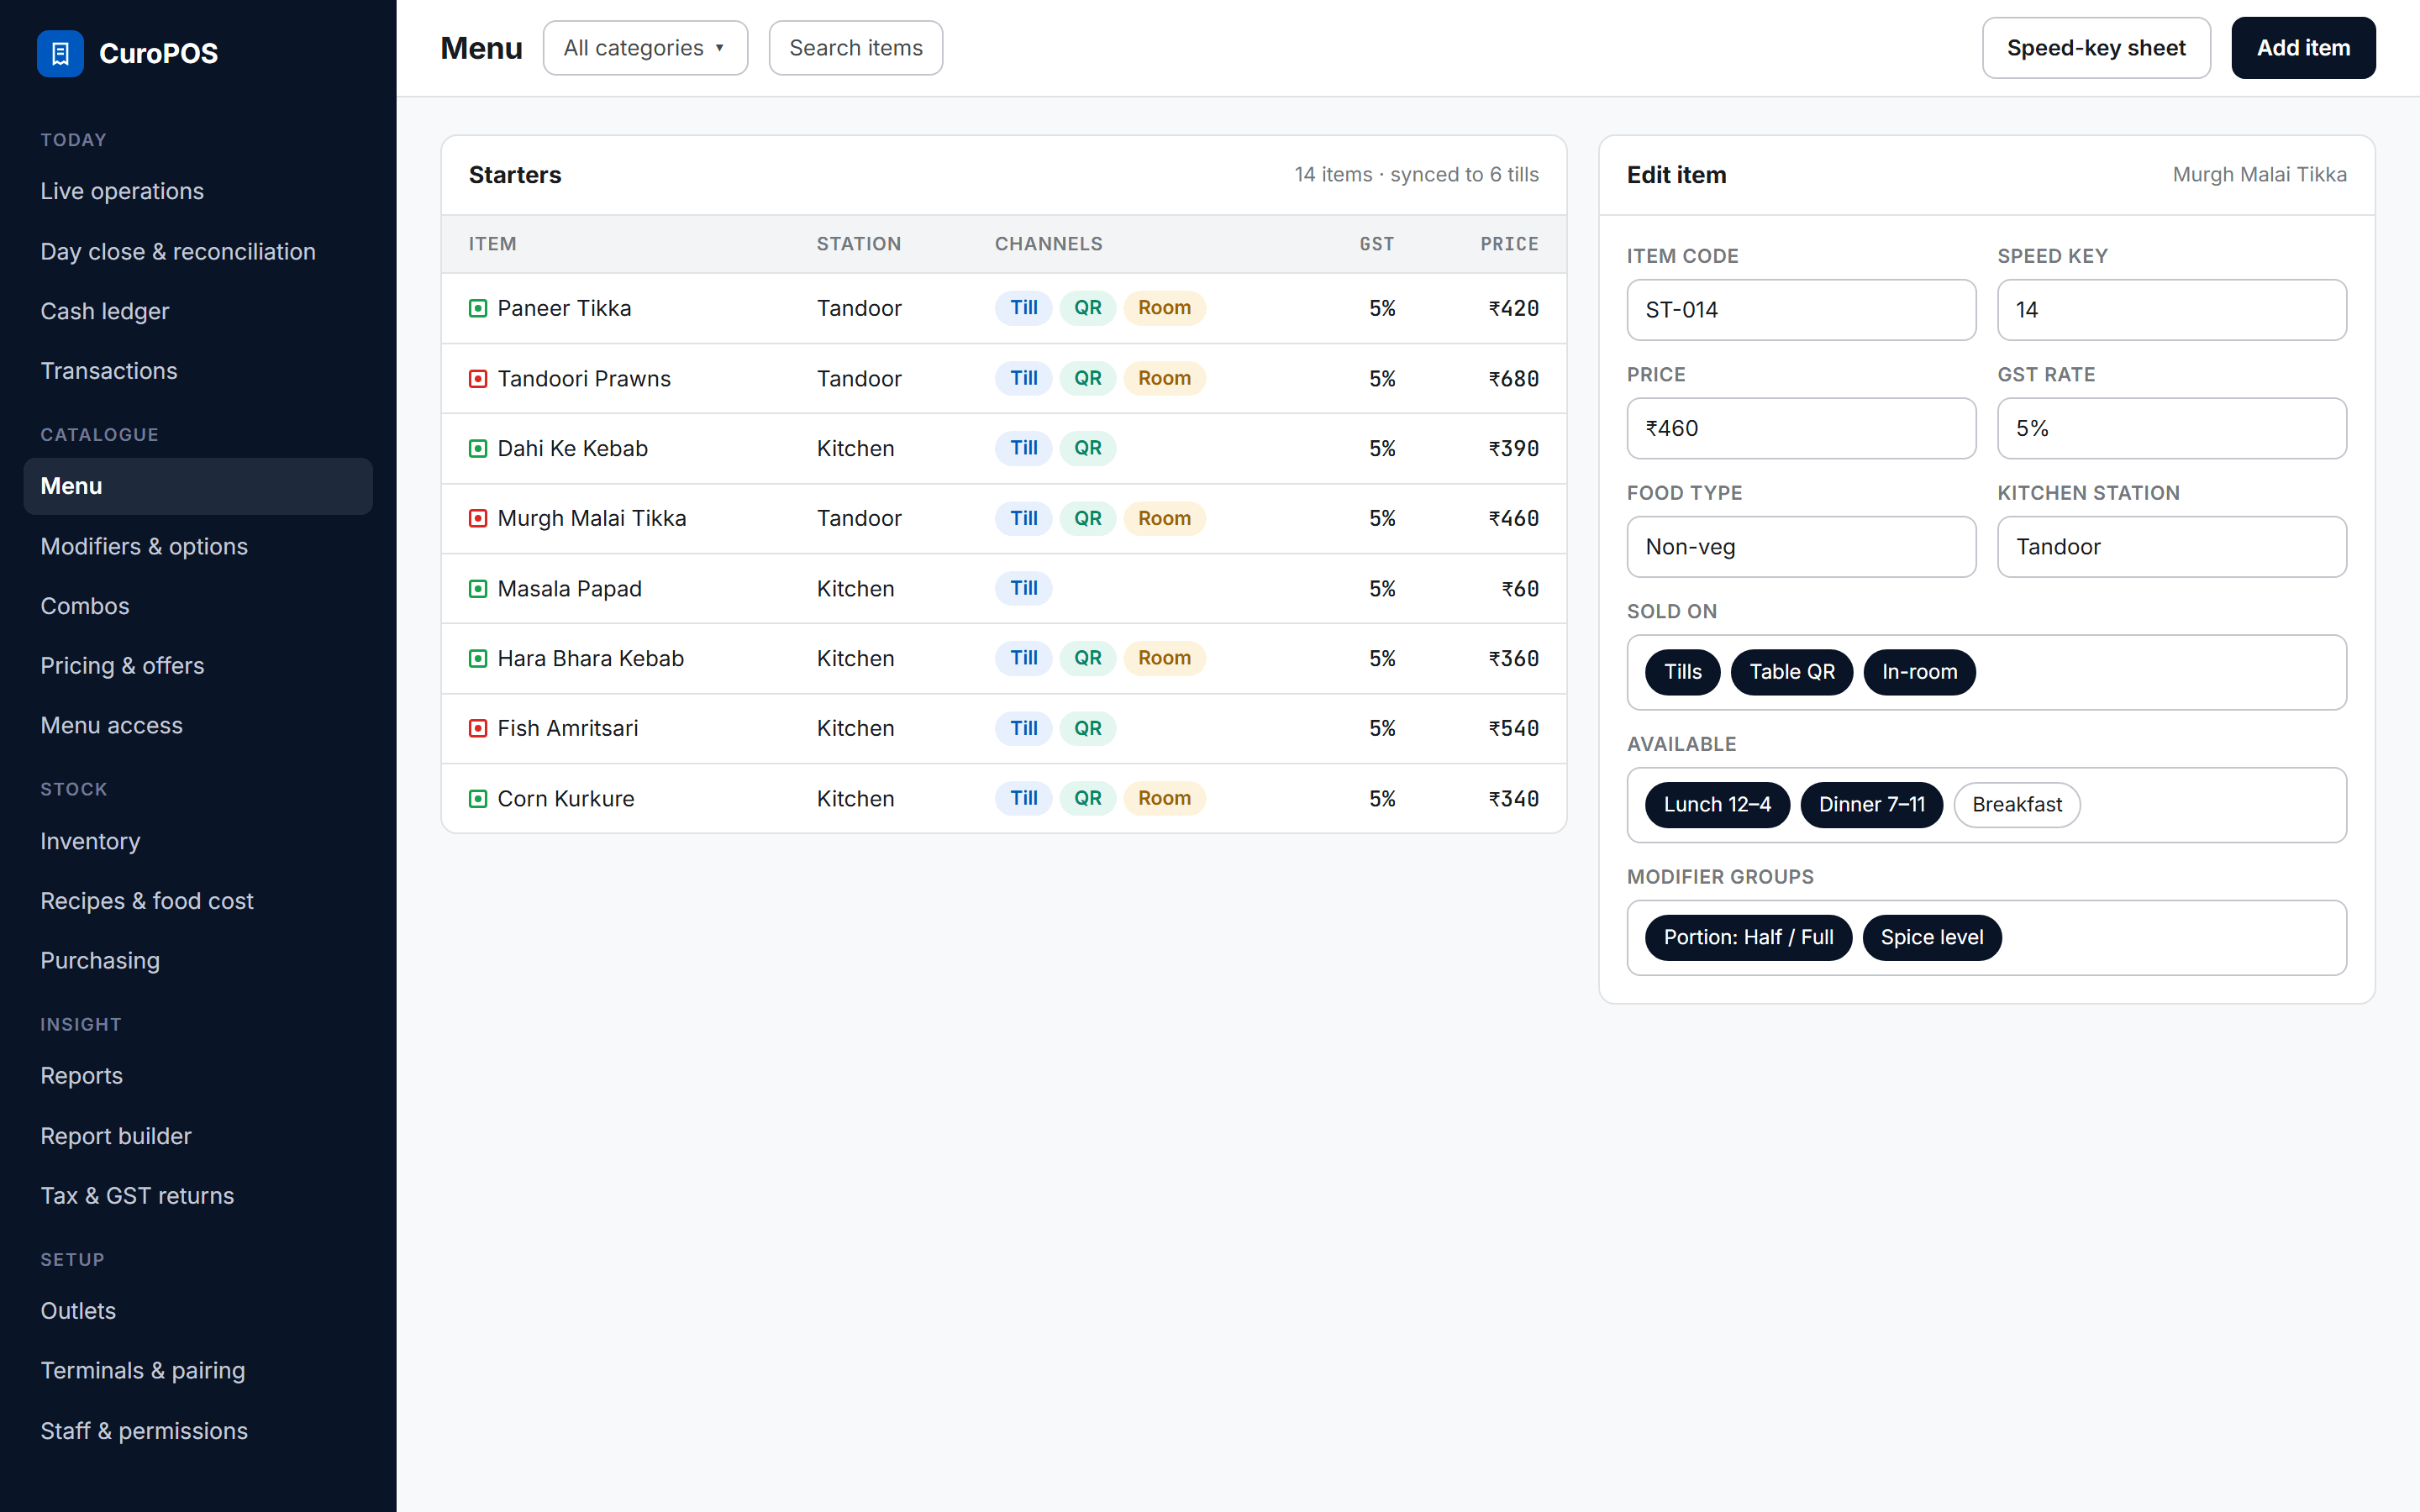
Task: Open the GST Rate 5% selector
Action: pyautogui.click(x=2171, y=428)
